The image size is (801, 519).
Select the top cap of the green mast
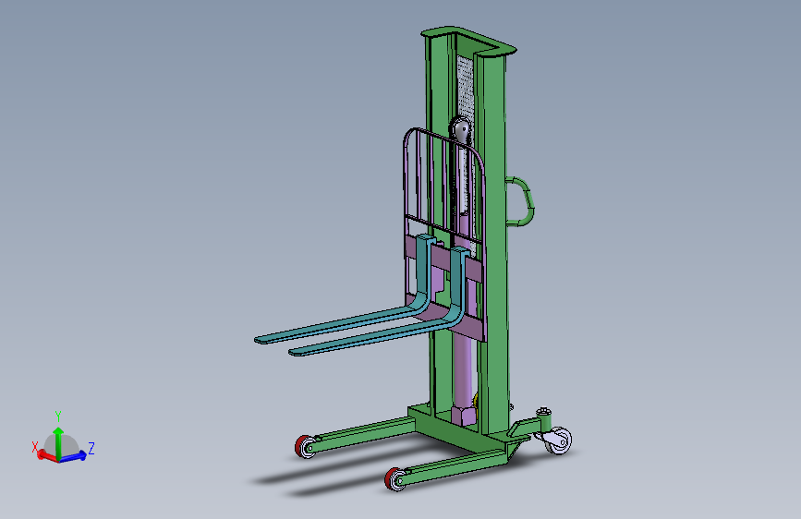coord(468,41)
